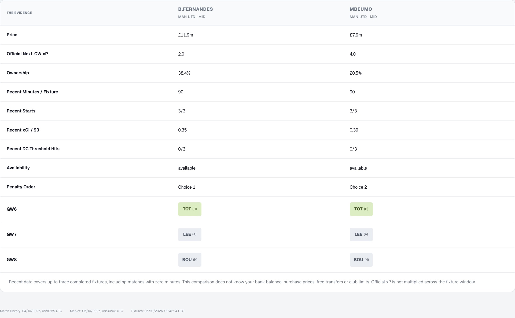This screenshot has height=318, width=515.
Task: Click the Choice 1 penalty order value
Action: pos(187,187)
